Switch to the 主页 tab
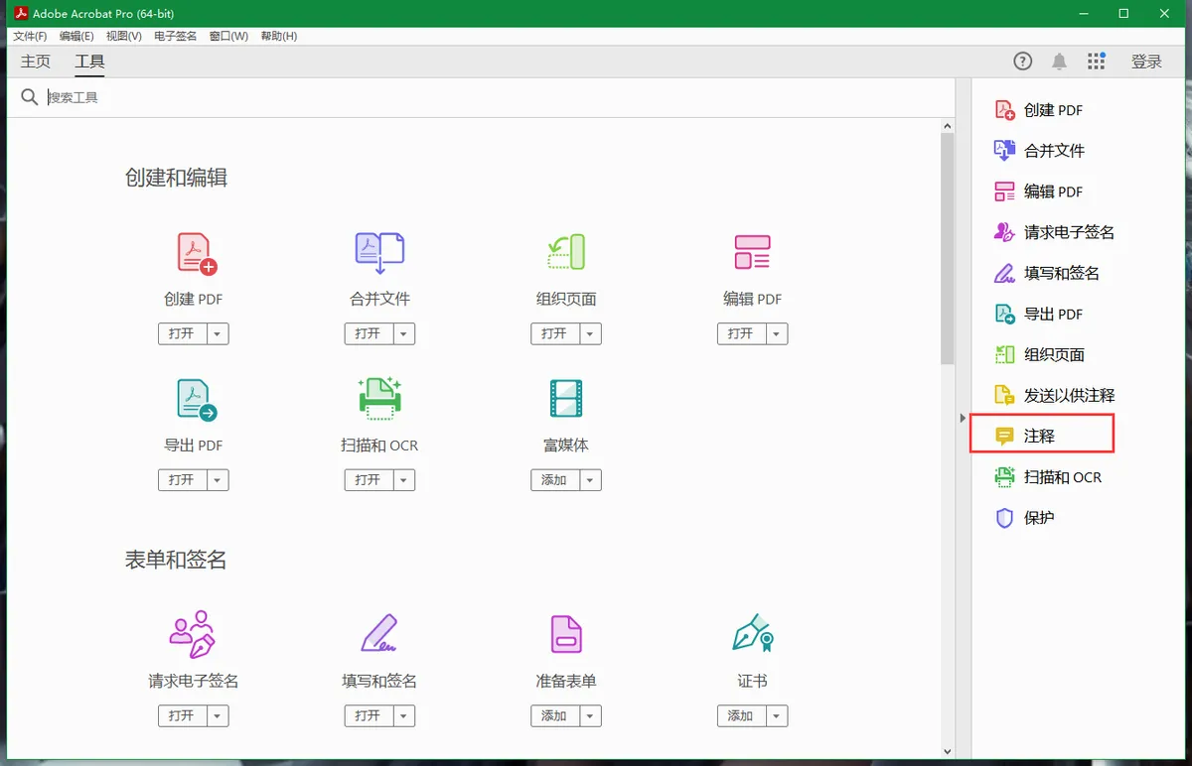This screenshot has width=1192, height=766. tap(36, 62)
